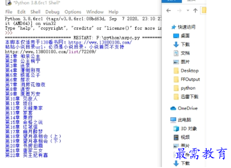Open the Options menu
This screenshot has width=231, height=168.
(x=73, y=12)
